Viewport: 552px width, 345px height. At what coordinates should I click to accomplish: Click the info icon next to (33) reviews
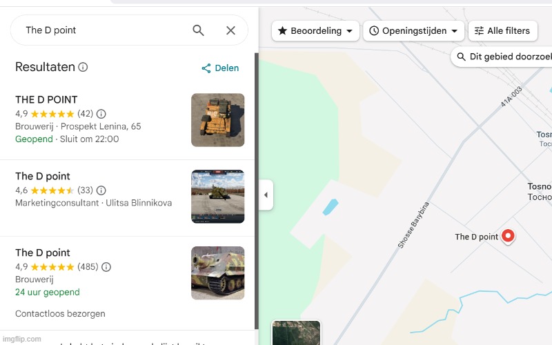(101, 190)
